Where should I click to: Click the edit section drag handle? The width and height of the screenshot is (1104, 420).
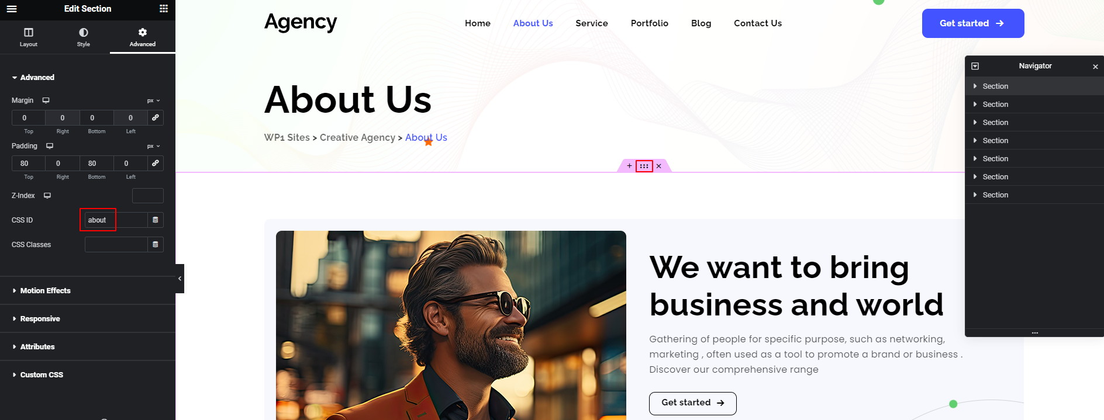[644, 166]
